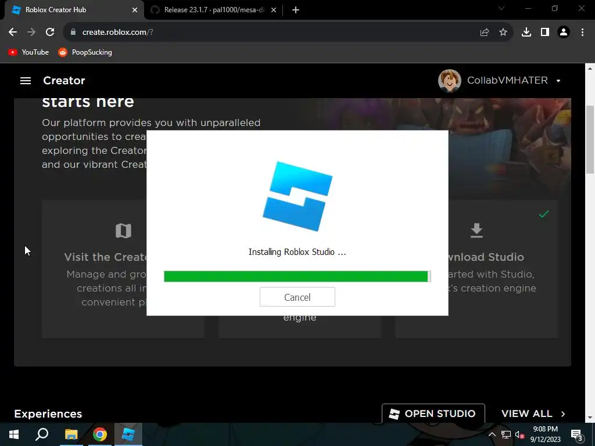Click the page vertical scrollbar thumb
The image size is (595, 446).
[x=590, y=138]
